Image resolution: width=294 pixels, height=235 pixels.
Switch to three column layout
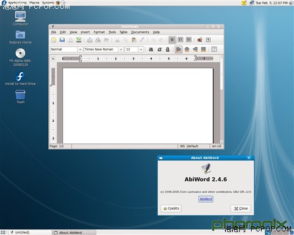(x=189, y=40)
